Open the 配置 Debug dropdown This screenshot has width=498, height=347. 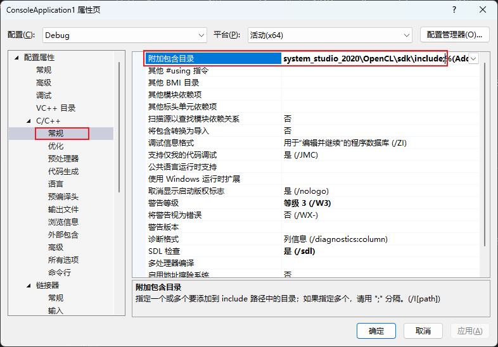(x=125, y=35)
